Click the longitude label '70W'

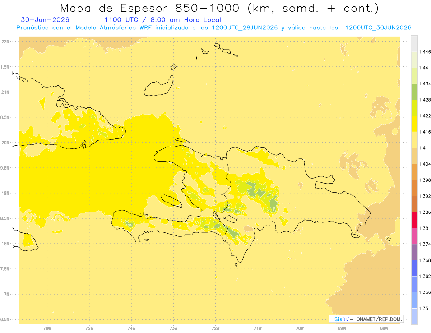(x=300, y=328)
